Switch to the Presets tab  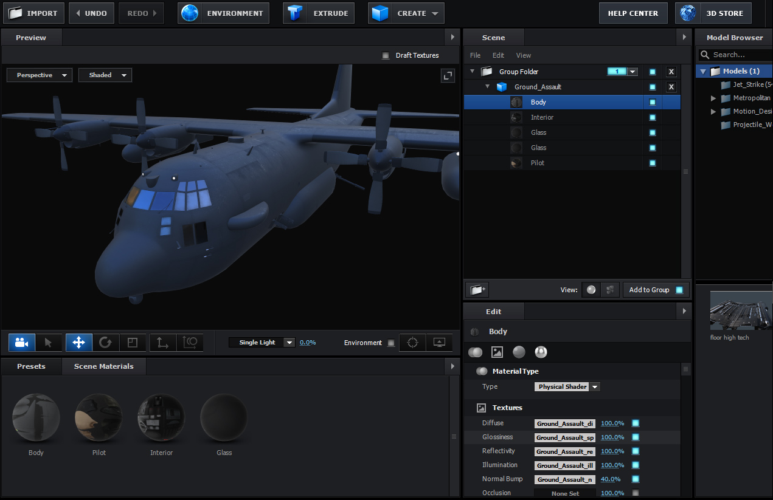tap(31, 366)
